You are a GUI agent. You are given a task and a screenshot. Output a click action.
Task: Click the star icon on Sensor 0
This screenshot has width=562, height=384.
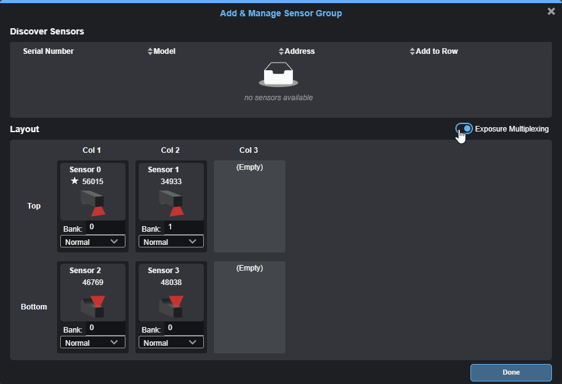[x=75, y=181]
